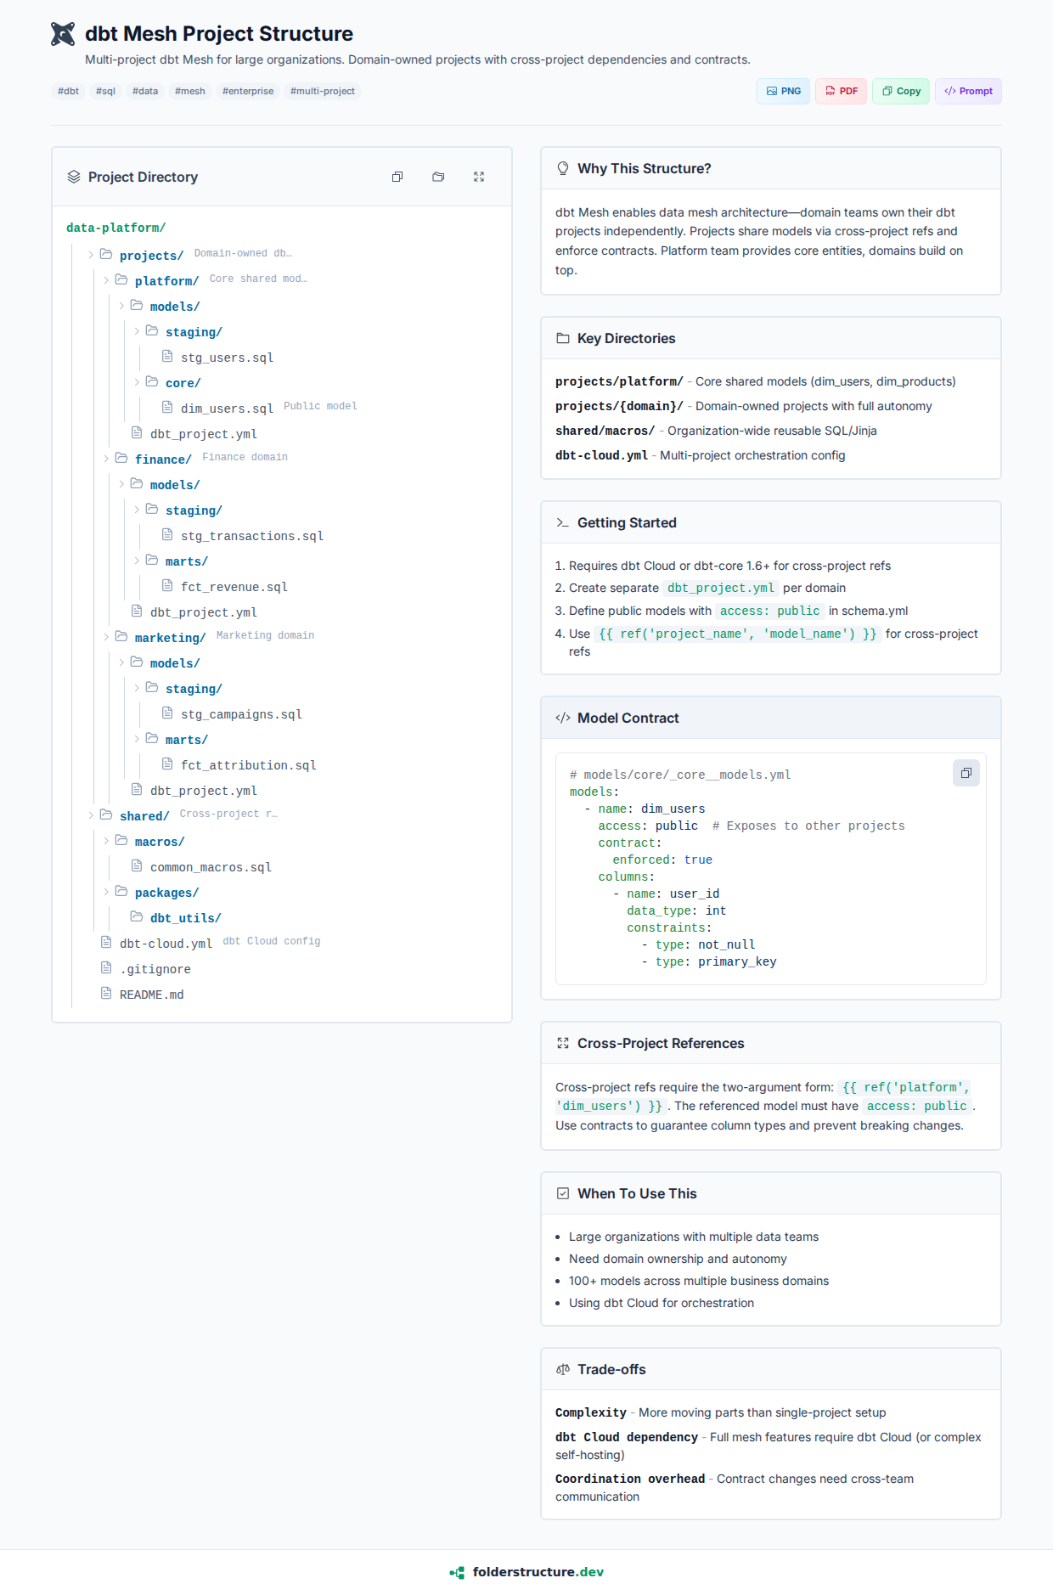
Task: Toggle the marketing/ folder chevron
Action: click(x=106, y=637)
